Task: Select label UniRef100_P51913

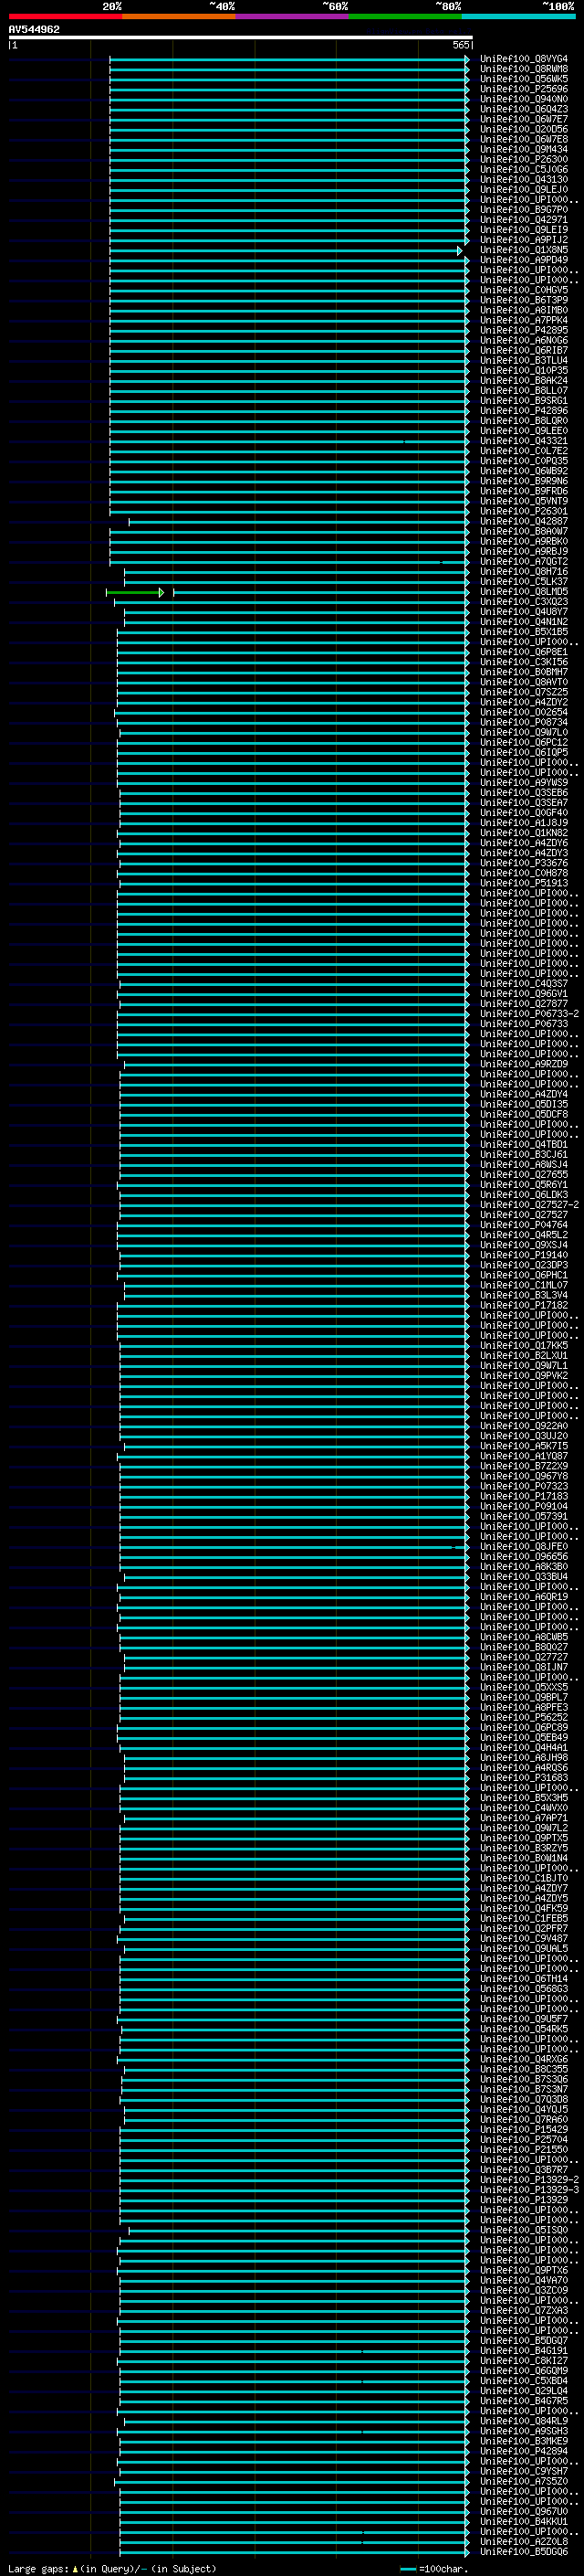Action: point(524,883)
